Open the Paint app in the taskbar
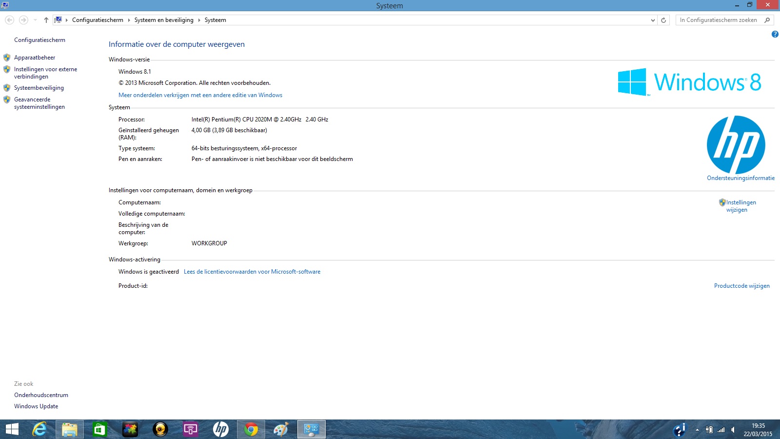780x439 pixels. [281, 429]
